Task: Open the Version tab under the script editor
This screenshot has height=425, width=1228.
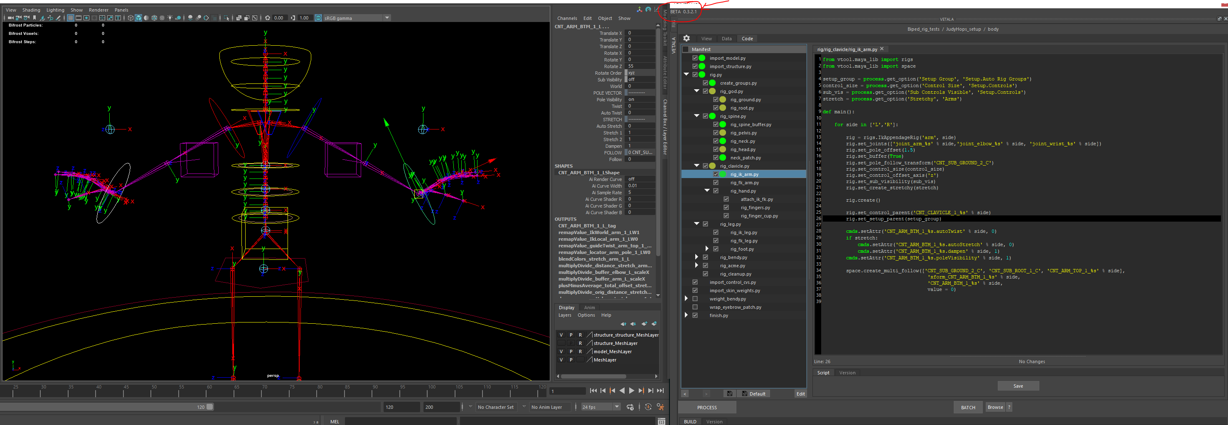Action: 847,373
